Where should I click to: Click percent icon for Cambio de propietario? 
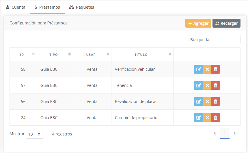click(x=207, y=118)
